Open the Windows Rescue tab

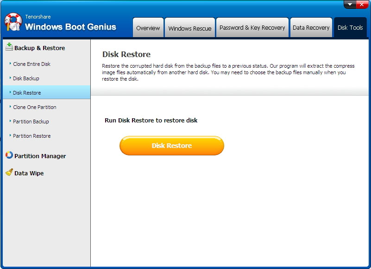tap(189, 28)
